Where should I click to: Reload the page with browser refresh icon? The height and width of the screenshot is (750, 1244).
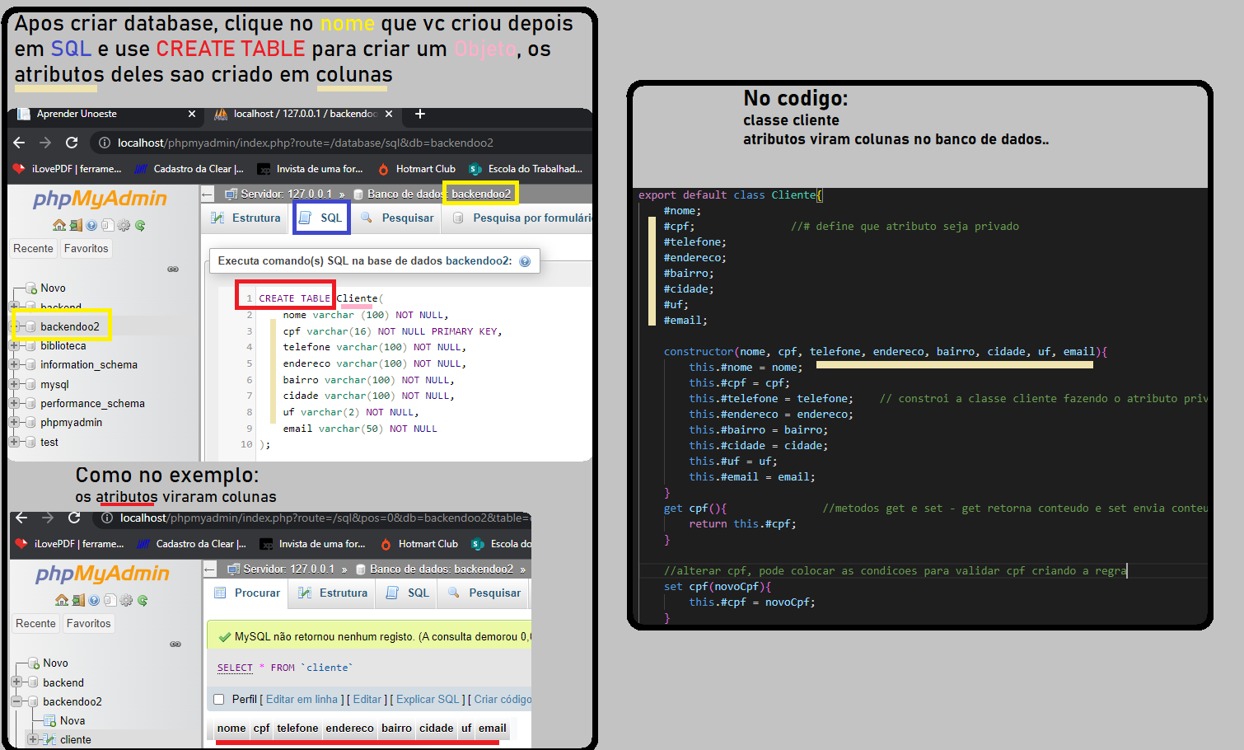[72, 143]
